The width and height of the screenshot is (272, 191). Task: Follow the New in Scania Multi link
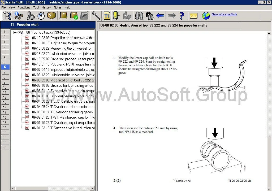[224, 14]
